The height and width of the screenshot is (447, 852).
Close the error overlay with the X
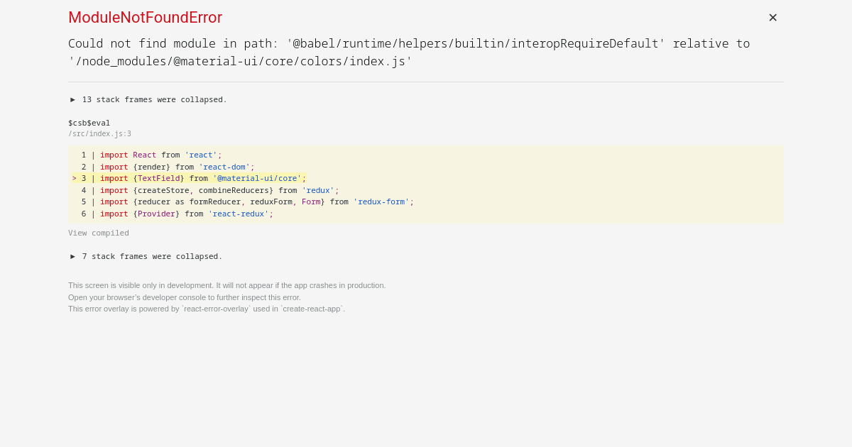coord(772,18)
